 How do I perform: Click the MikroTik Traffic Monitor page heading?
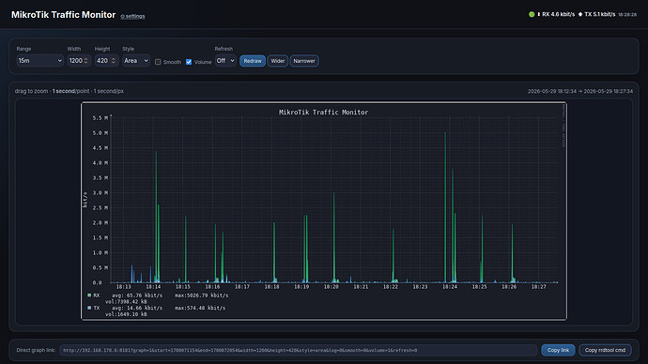pos(63,15)
